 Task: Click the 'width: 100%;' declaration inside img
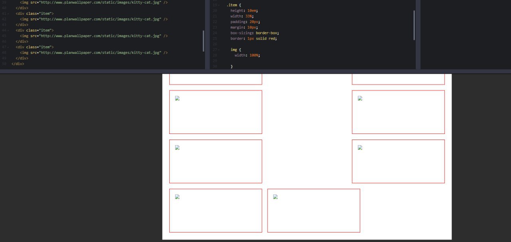(x=248, y=55)
